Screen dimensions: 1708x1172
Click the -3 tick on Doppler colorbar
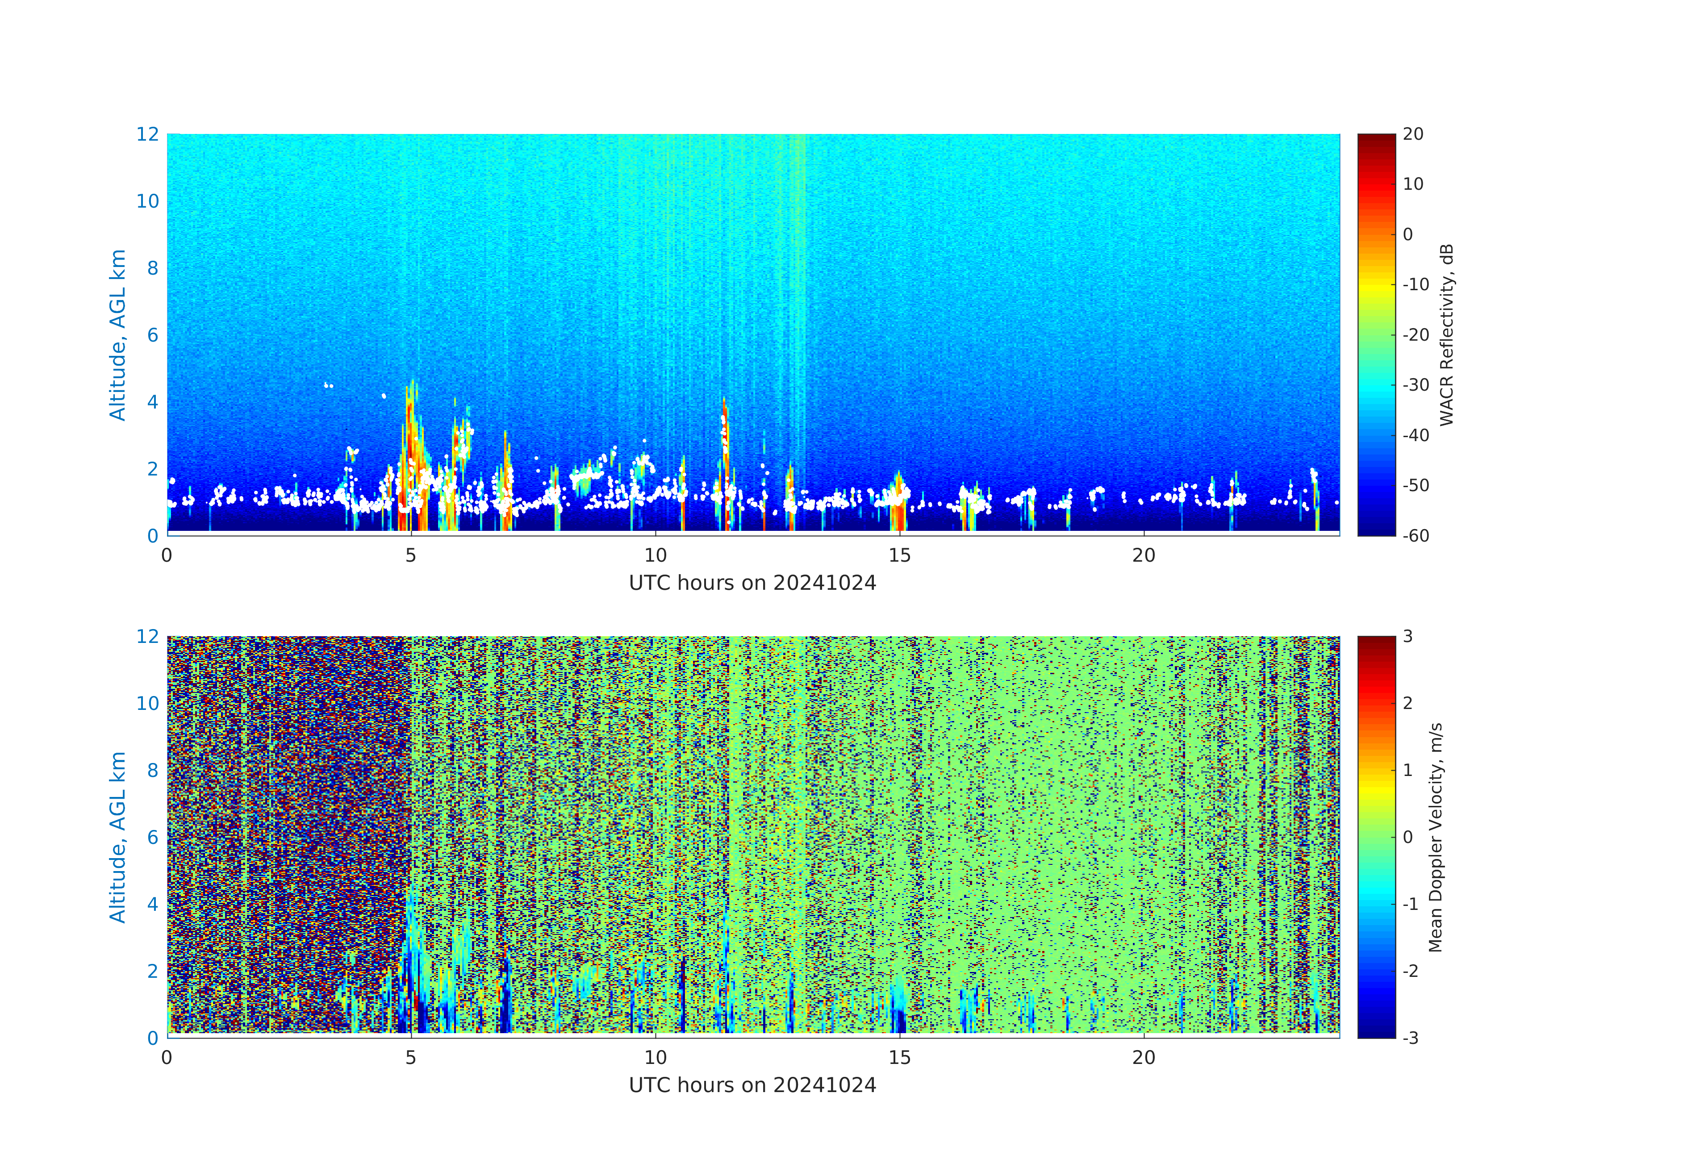pos(1410,1038)
